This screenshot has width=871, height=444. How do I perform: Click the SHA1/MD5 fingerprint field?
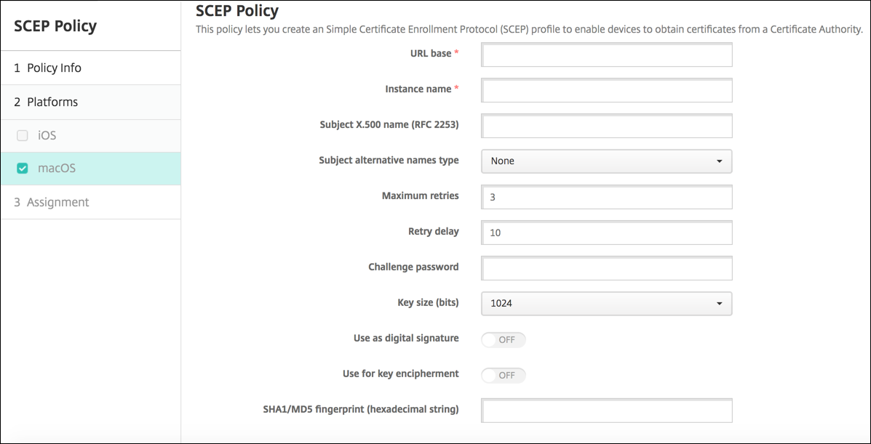click(x=606, y=410)
